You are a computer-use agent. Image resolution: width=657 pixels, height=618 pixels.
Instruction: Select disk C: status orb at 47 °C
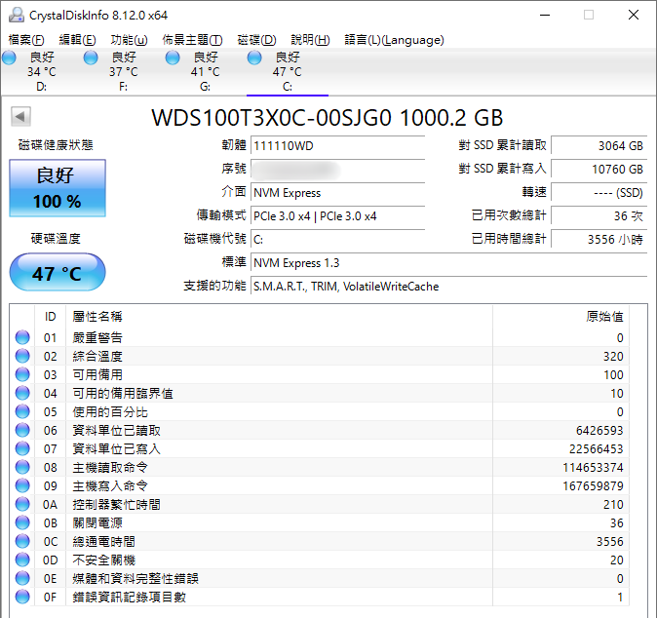pyautogui.click(x=254, y=58)
